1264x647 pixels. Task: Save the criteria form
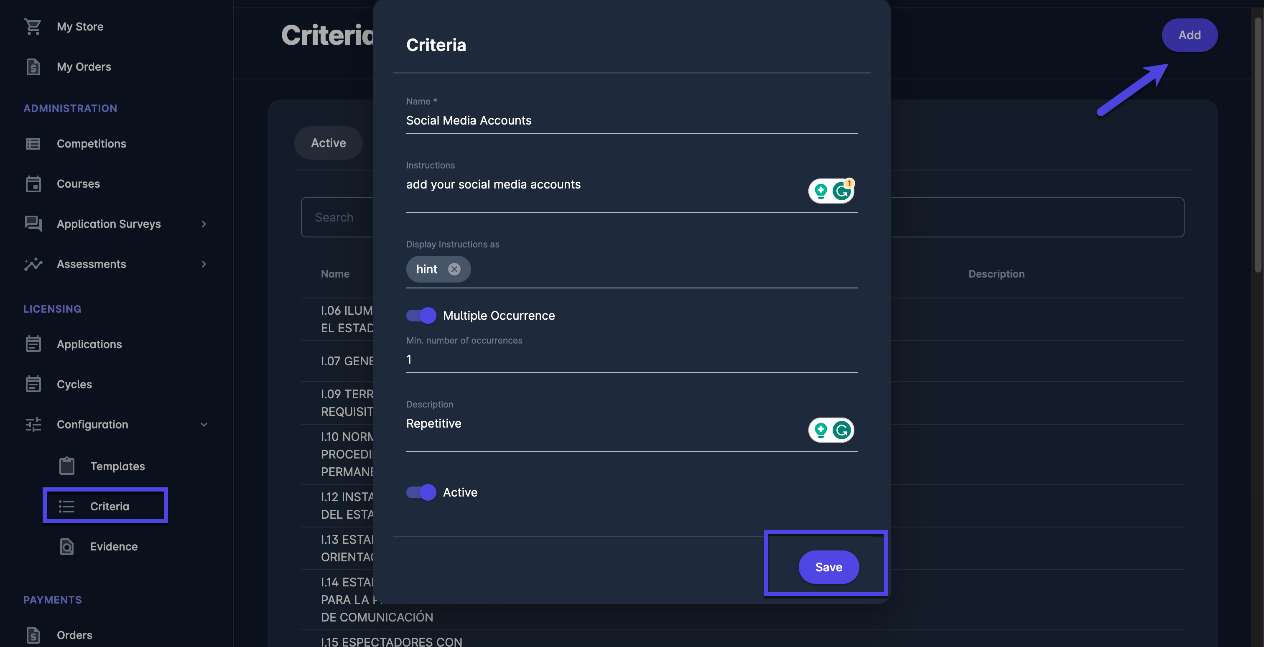click(828, 567)
